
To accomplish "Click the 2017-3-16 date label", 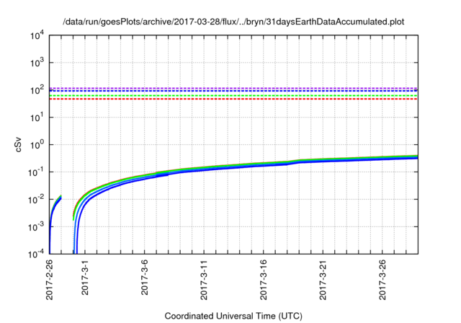I will [263, 280].
